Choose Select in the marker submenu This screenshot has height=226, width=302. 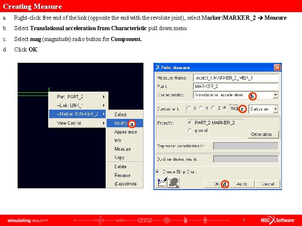click(x=125, y=115)
